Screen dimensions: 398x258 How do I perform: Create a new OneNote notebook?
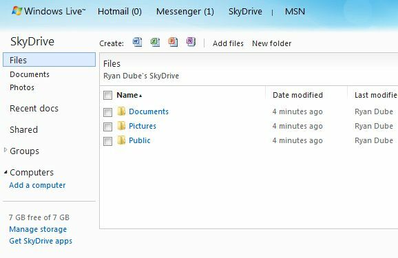click(x=191, y=42)
